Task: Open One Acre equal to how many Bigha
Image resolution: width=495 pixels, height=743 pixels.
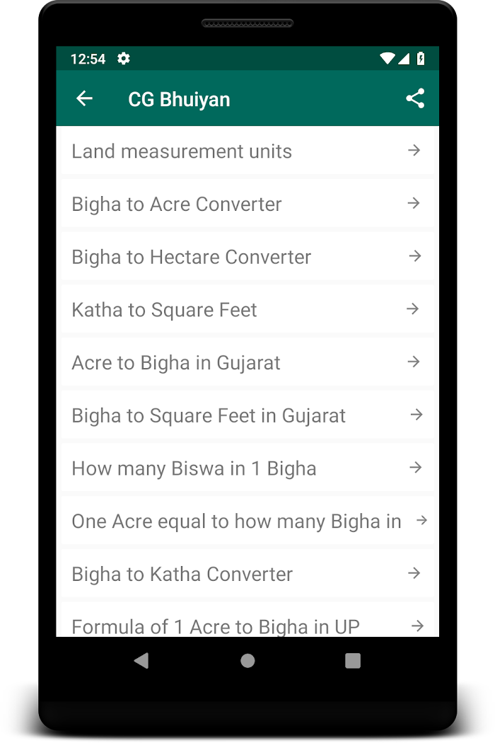Action: pos(248,522)
